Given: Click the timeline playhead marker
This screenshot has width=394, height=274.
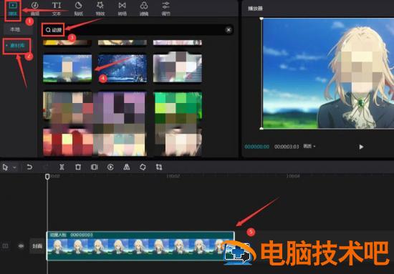Looking at the screenshot, I should tap(47, 177).
